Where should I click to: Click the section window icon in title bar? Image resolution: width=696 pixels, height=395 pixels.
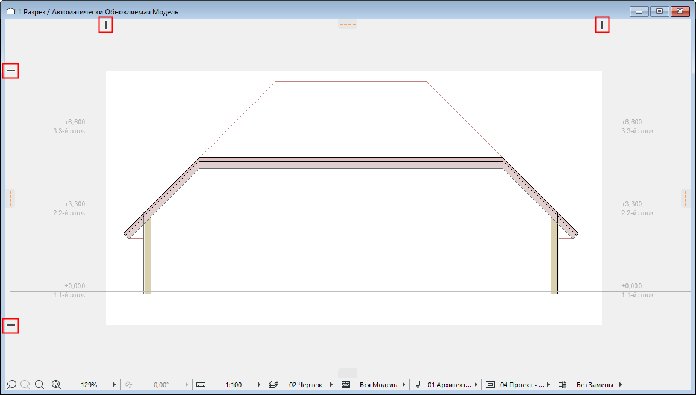[x=11, y=12]
